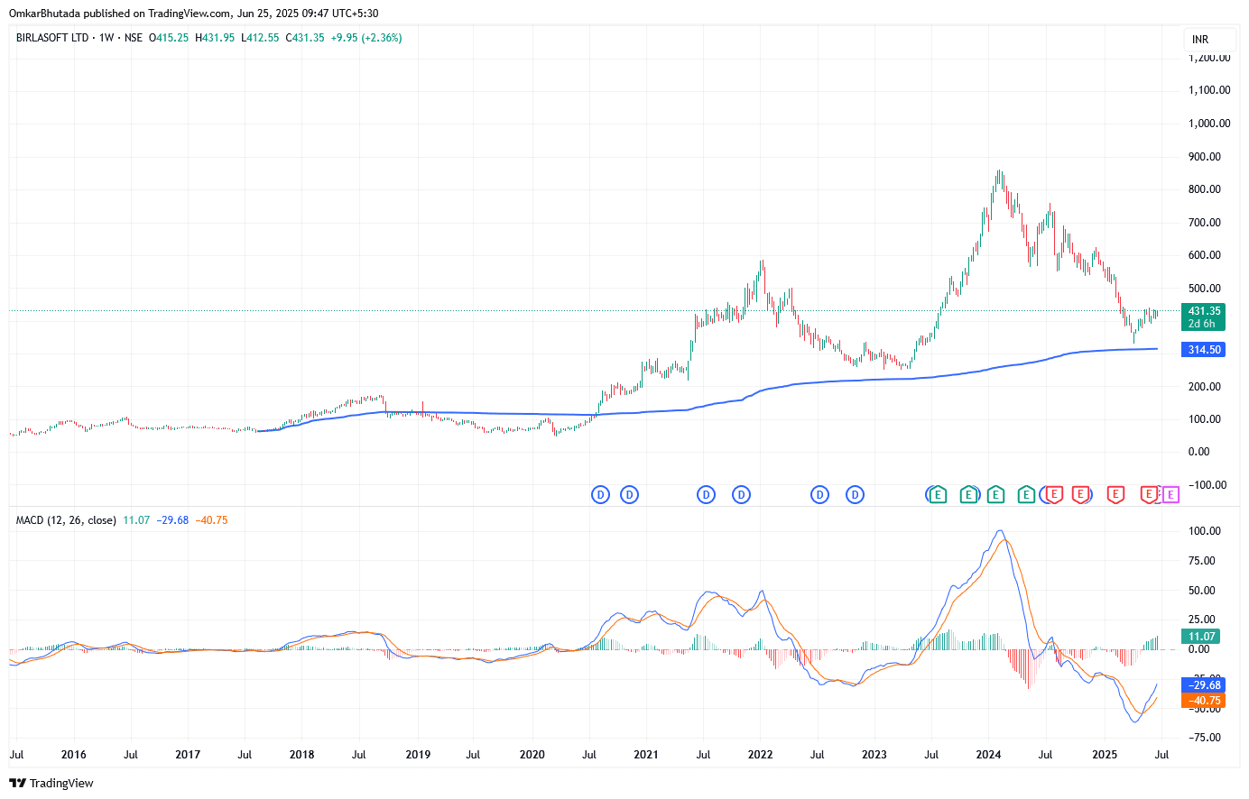
Task: Click the 800.00 price axis label
Action: (1205, 189)
